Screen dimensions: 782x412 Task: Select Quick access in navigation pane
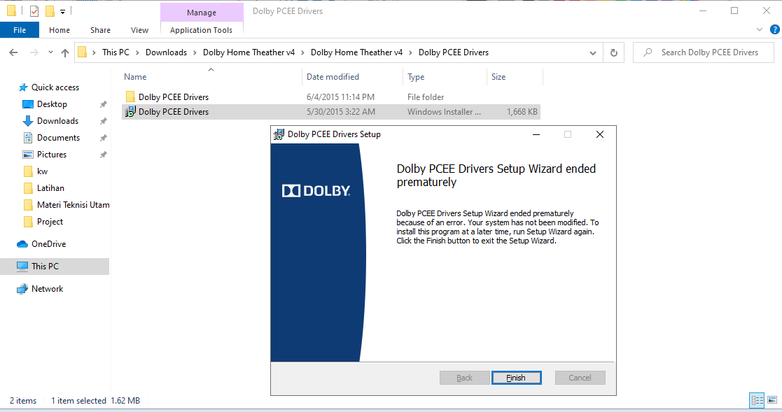[55, 87]
